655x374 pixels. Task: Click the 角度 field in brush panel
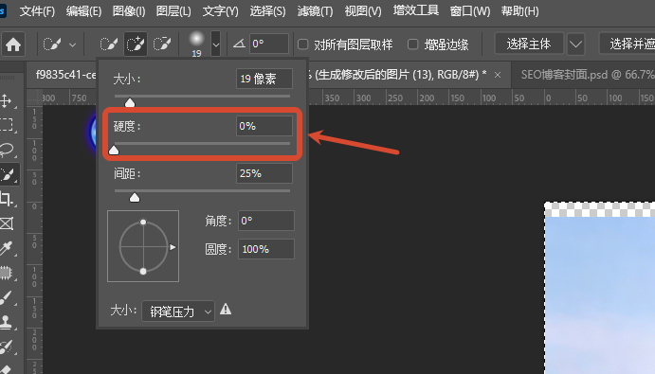click(266, 221)
